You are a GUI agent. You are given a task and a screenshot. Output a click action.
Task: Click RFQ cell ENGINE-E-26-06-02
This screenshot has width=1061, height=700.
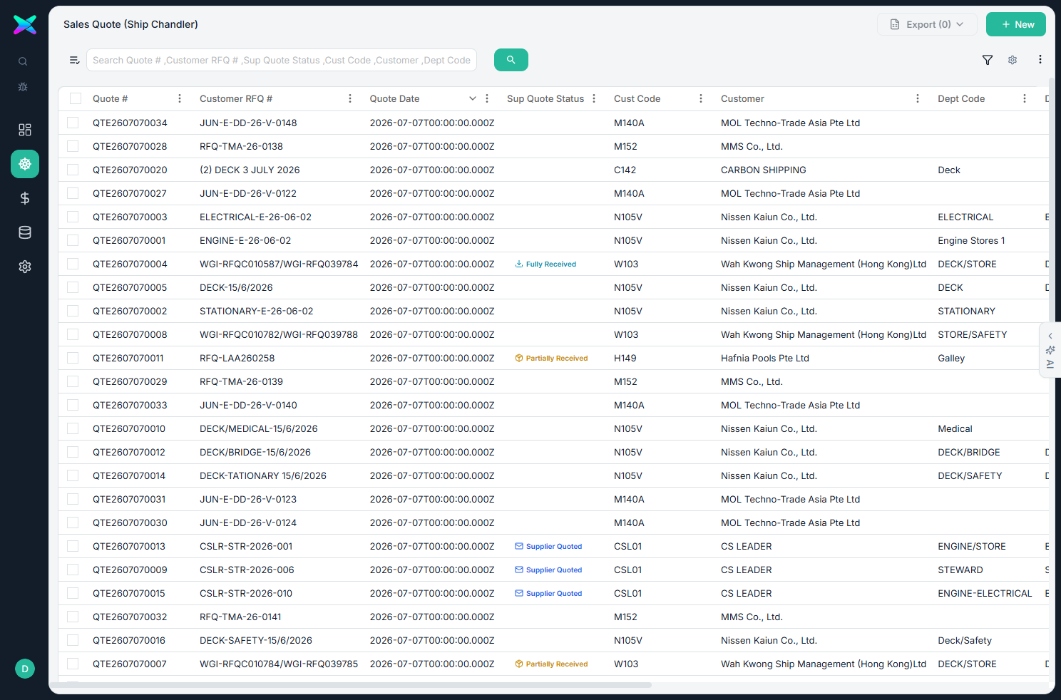click(x=245, y=240)
